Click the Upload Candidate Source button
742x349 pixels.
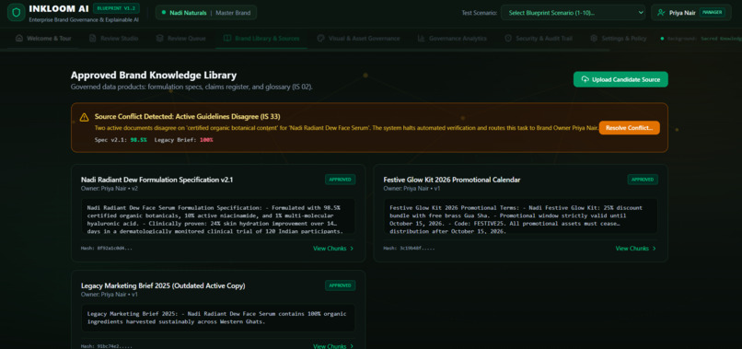click(620, 79)
